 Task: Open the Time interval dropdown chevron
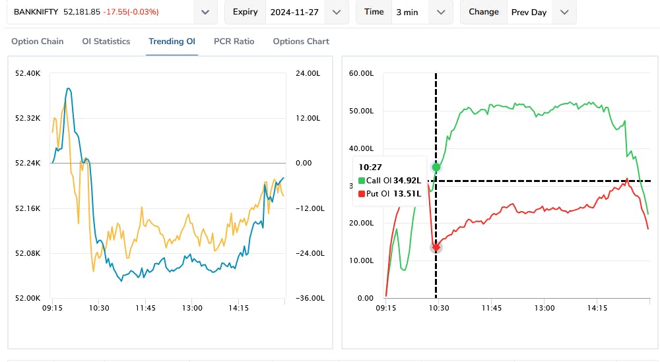(441, 12)
